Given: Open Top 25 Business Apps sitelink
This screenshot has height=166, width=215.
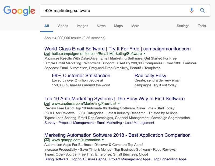Looking at the screenshot, I should point(89,159).
